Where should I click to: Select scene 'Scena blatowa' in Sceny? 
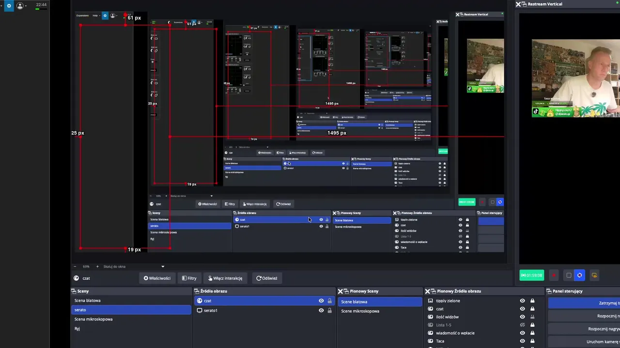tap(131, 301)
